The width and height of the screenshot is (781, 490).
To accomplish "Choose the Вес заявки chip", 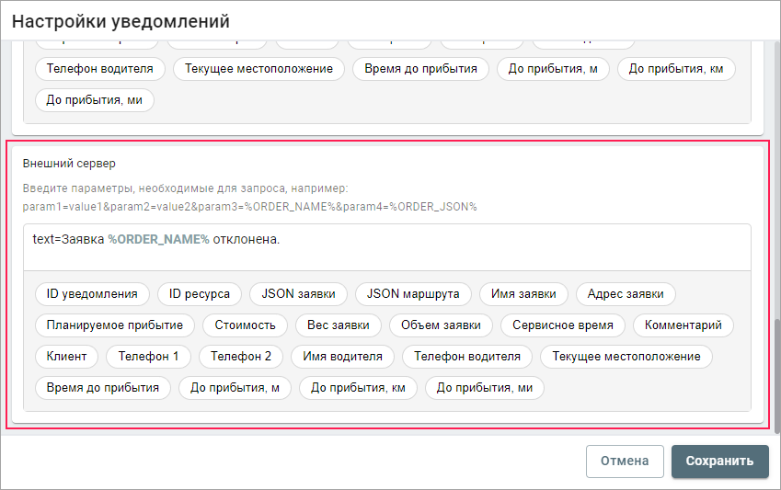I will pyautogui.click(x=338, y=325).
